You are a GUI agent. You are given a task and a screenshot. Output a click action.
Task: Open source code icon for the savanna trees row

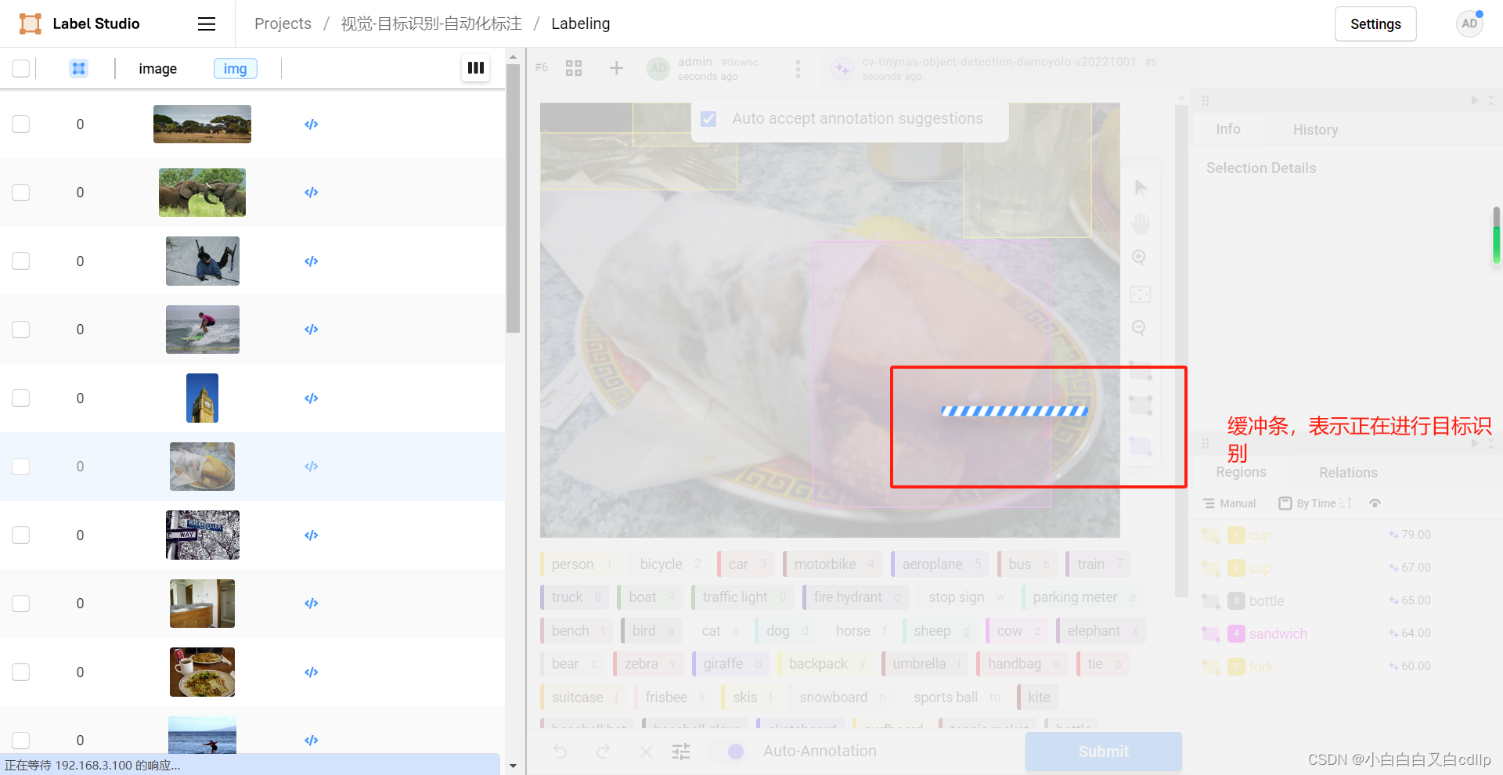click(311, 124)
